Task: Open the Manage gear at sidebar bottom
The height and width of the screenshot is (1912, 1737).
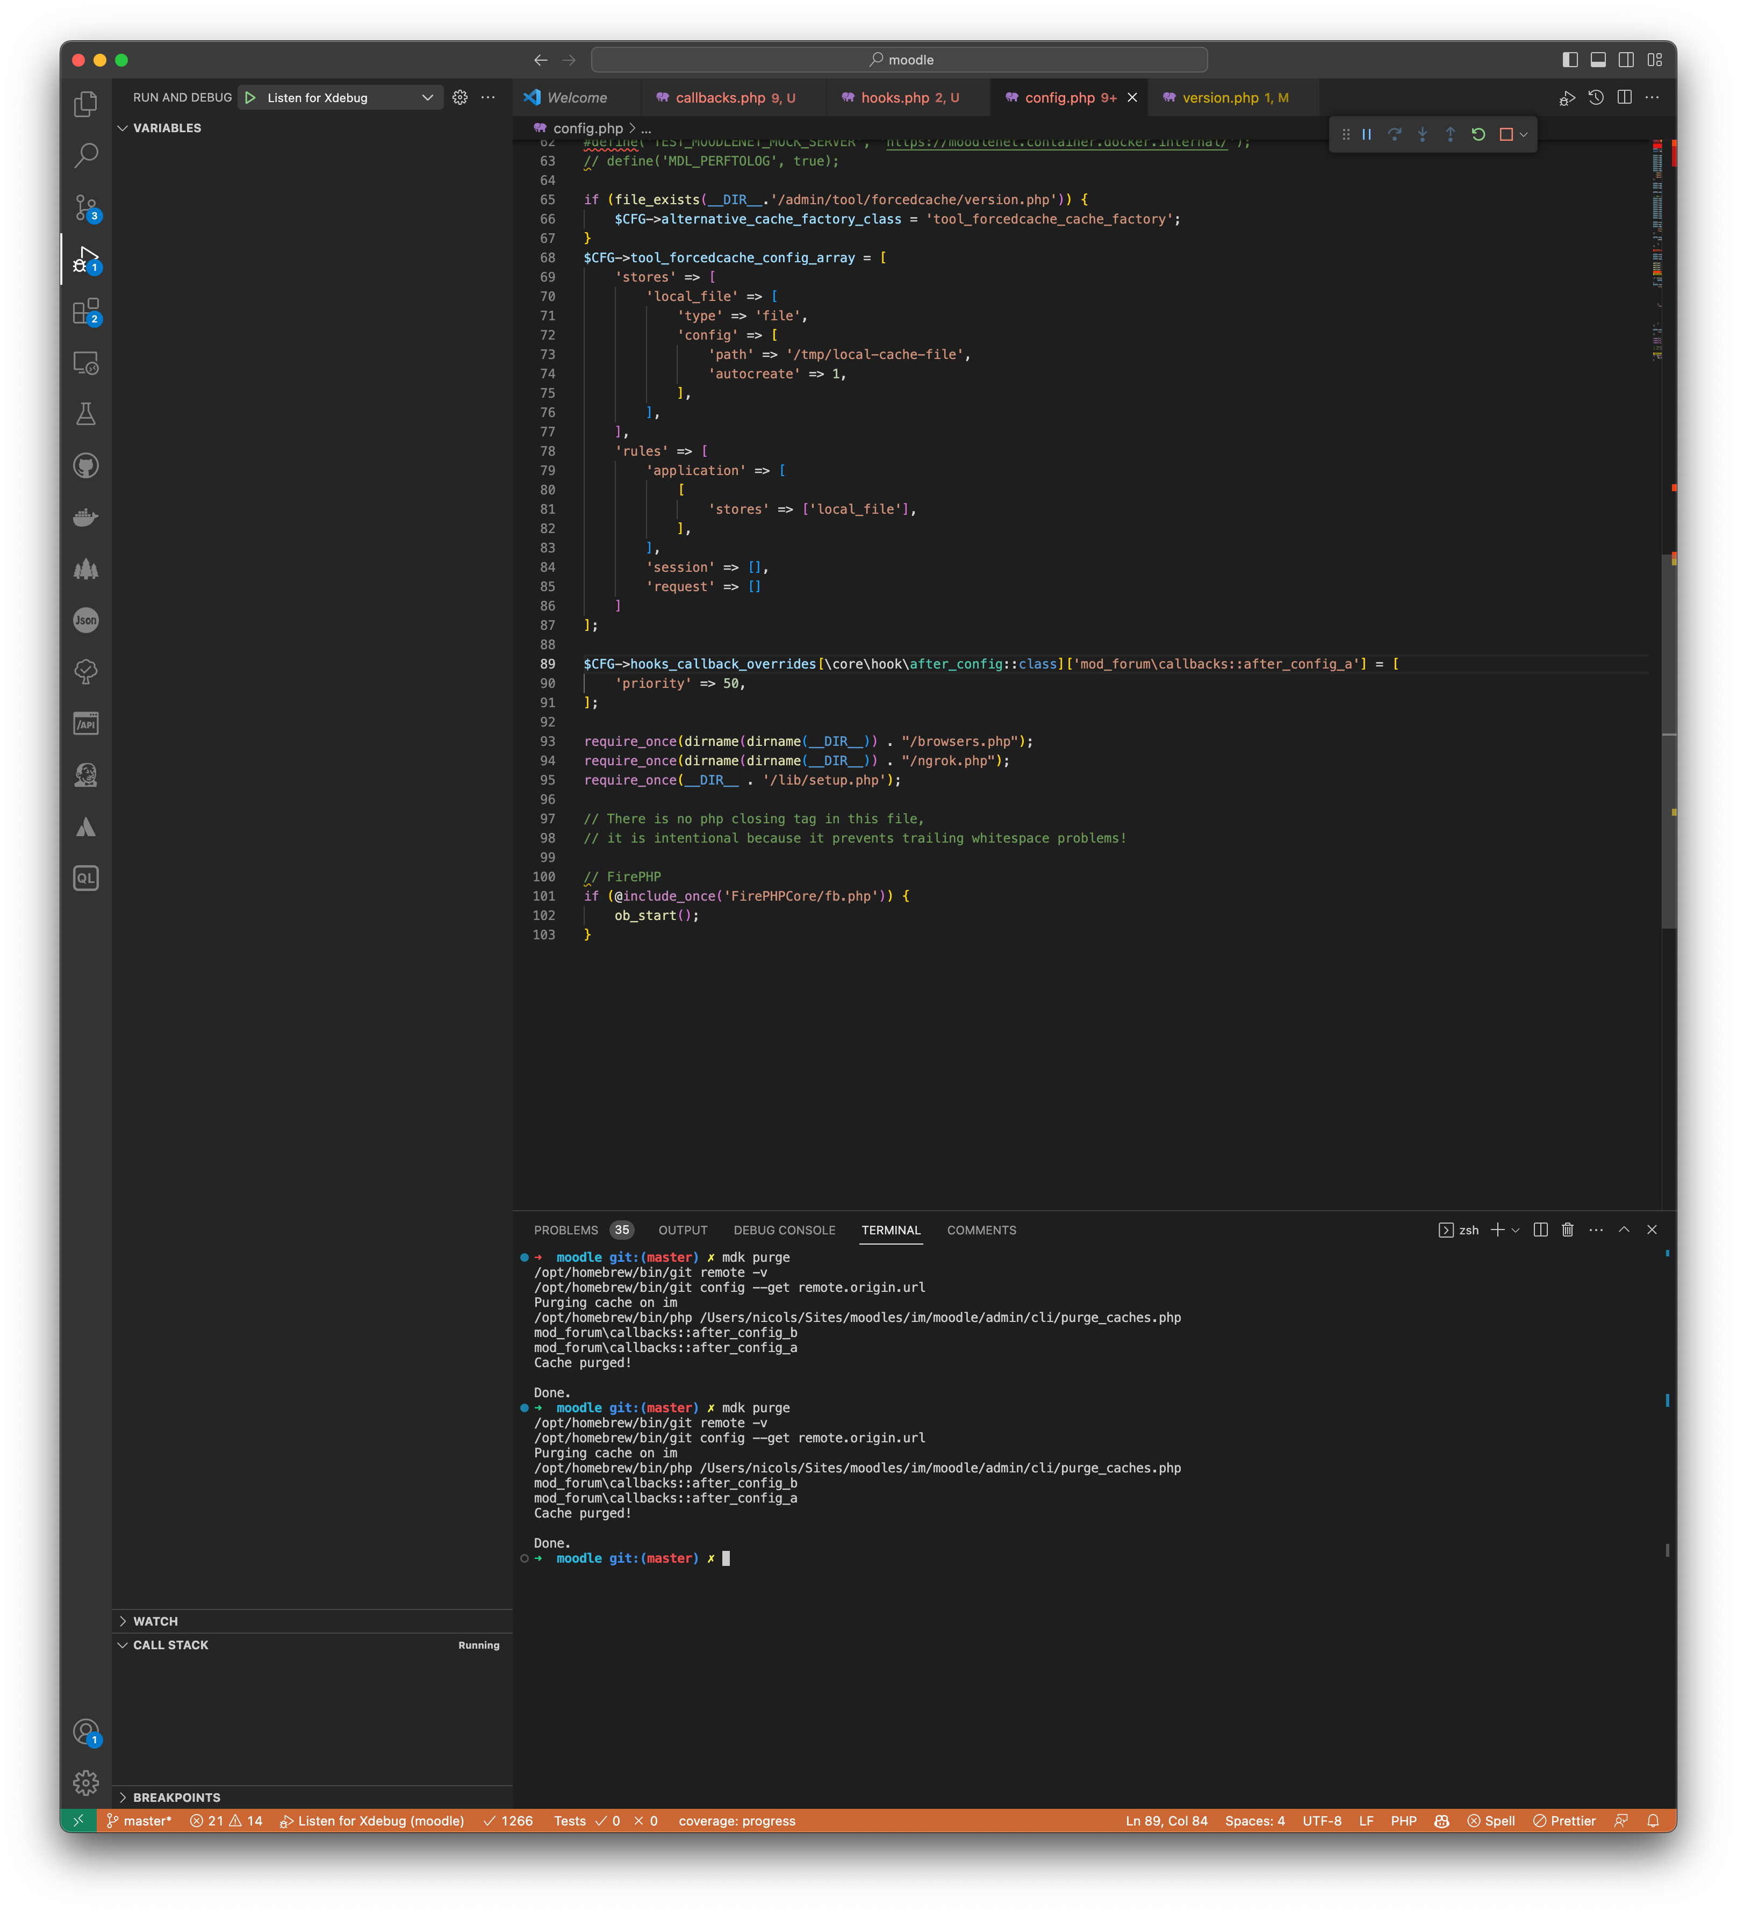Action: click(85, 1783)
